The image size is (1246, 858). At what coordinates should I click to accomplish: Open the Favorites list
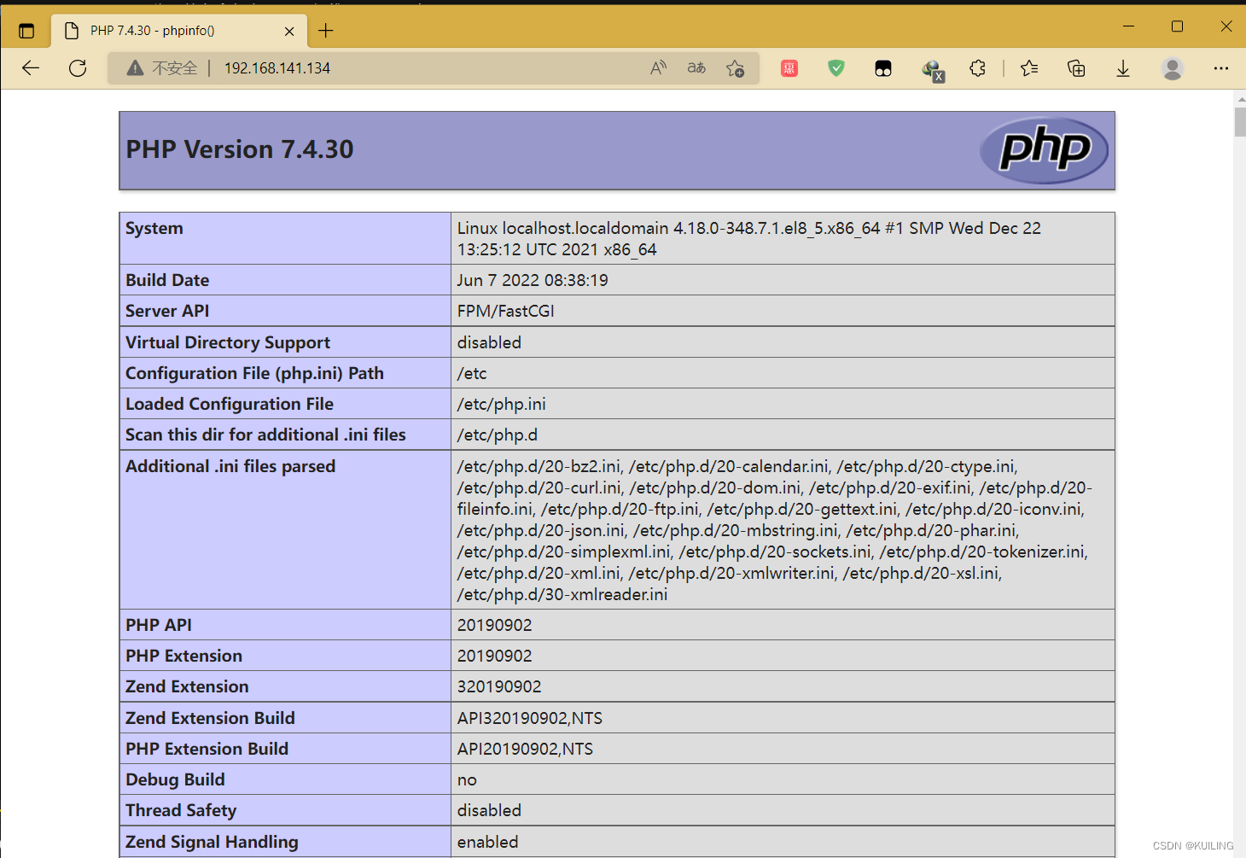pyautogui.click(x=1029, y=68)
